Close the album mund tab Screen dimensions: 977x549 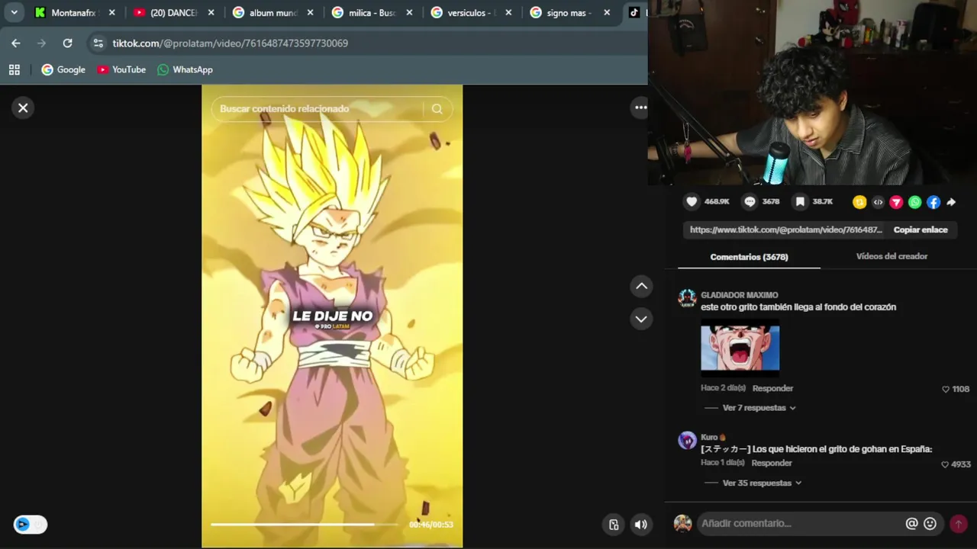click(311, 13)
